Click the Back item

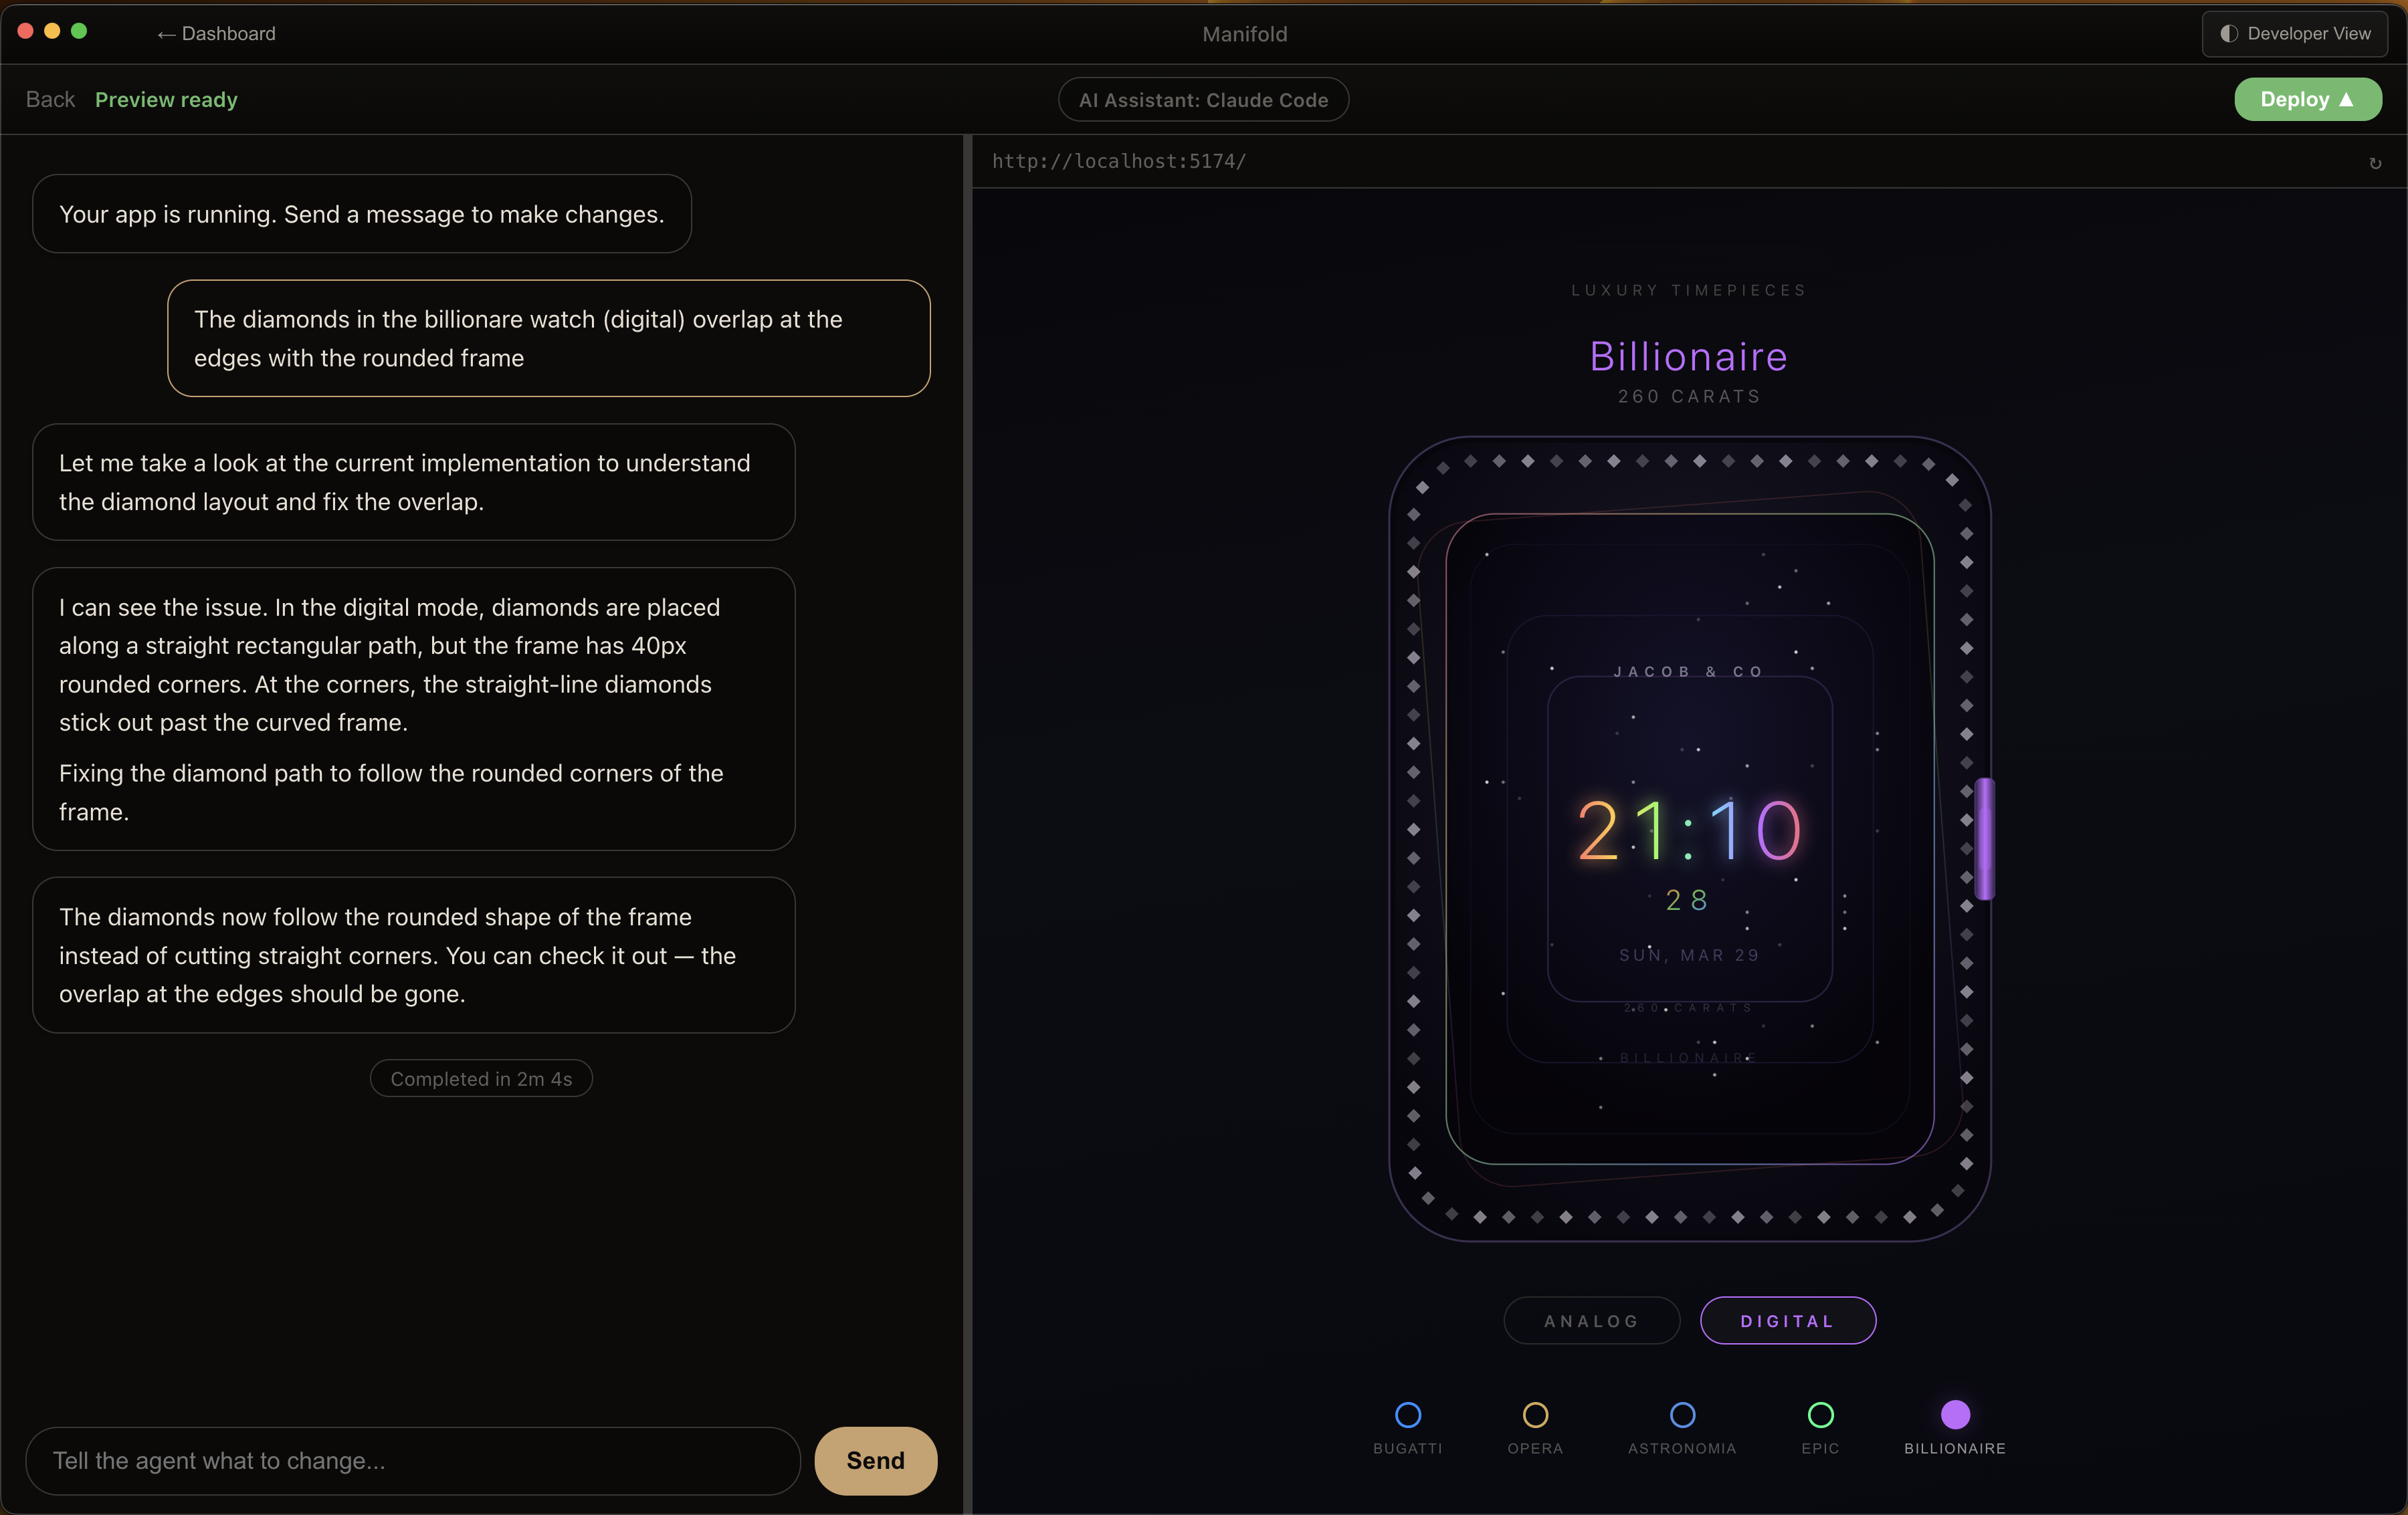[49, 99]
